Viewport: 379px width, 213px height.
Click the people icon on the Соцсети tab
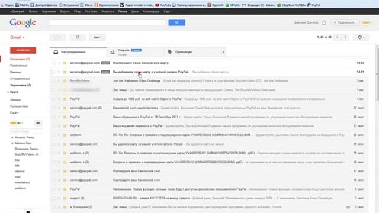[x=113, y=52]
